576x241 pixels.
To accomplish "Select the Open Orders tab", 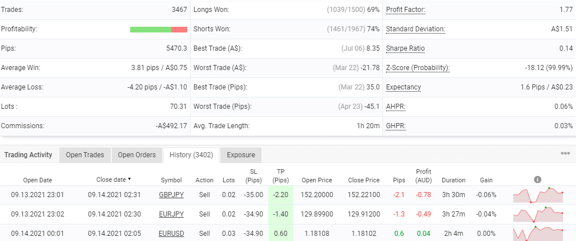I will pyautogui.click(x=137, y=155).
